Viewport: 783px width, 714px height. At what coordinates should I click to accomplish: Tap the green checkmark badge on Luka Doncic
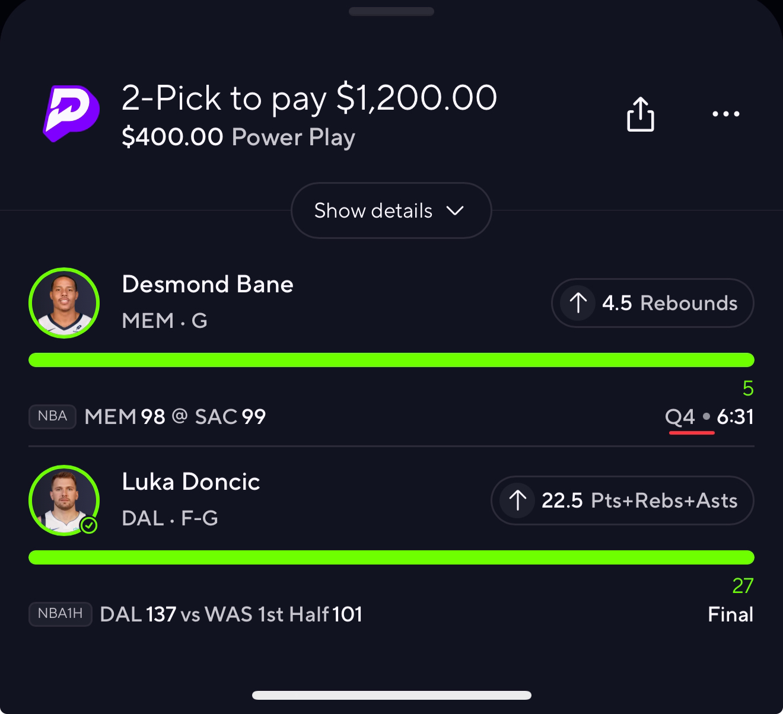(89, 525)
